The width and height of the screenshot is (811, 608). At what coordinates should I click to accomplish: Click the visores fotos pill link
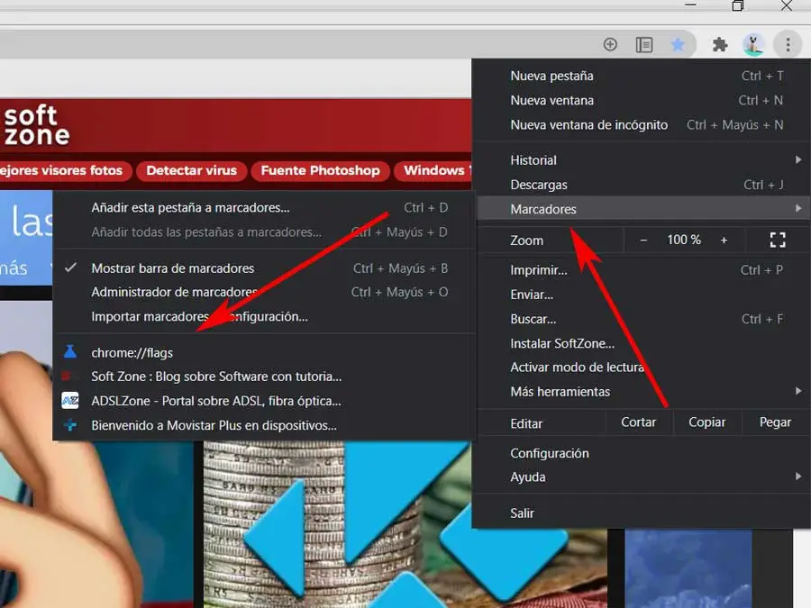click(x=65, y=170)
